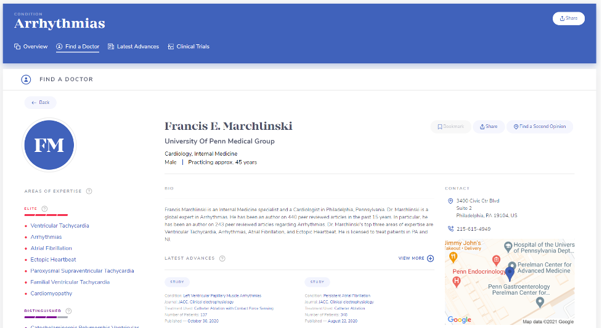Switch to the Latest Advances tab
The height and width of the screenshot is (328, 602).
coord(133,46)
